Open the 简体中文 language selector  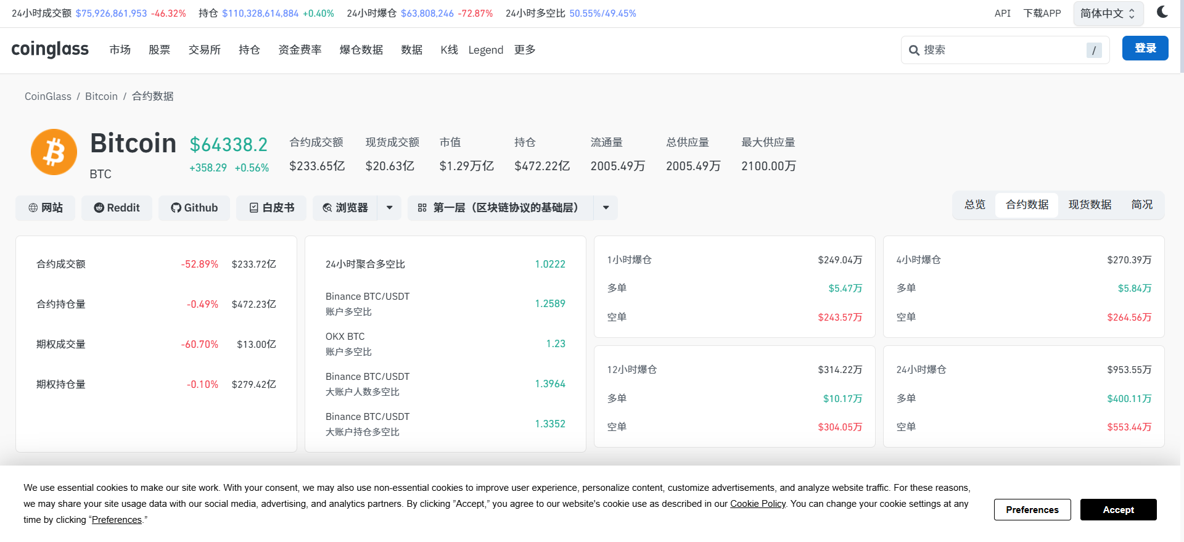click(1108, 14)
